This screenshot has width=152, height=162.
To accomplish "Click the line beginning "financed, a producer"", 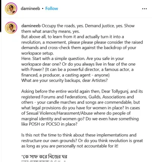I will point(65,75).
